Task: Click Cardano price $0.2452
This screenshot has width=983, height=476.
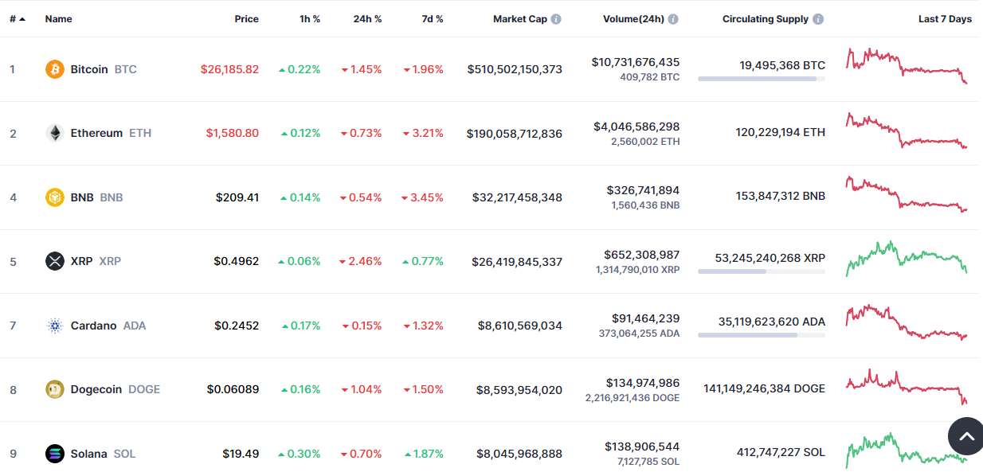Action: pos(237,326)
